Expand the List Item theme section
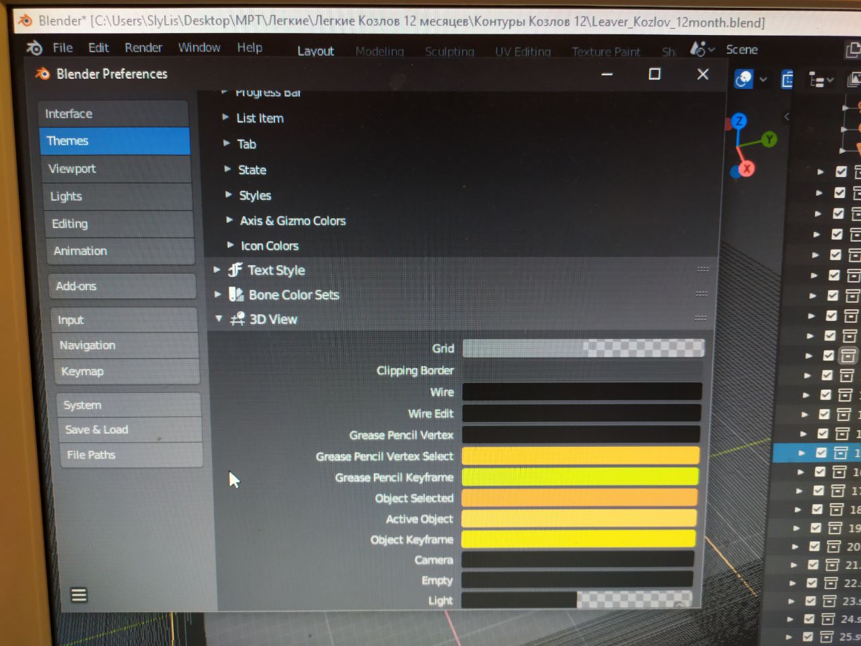The width and height of the screenshot is (861, 646). 225,117
